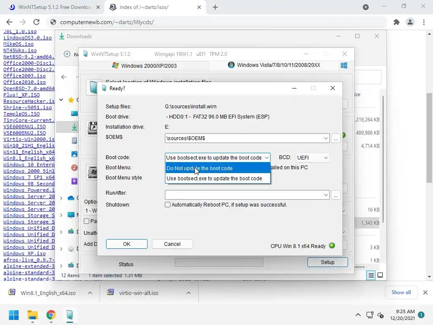Open the MikeOS.iso link
This screenshot has width=433, height=325.
click(x=19, y=44)
